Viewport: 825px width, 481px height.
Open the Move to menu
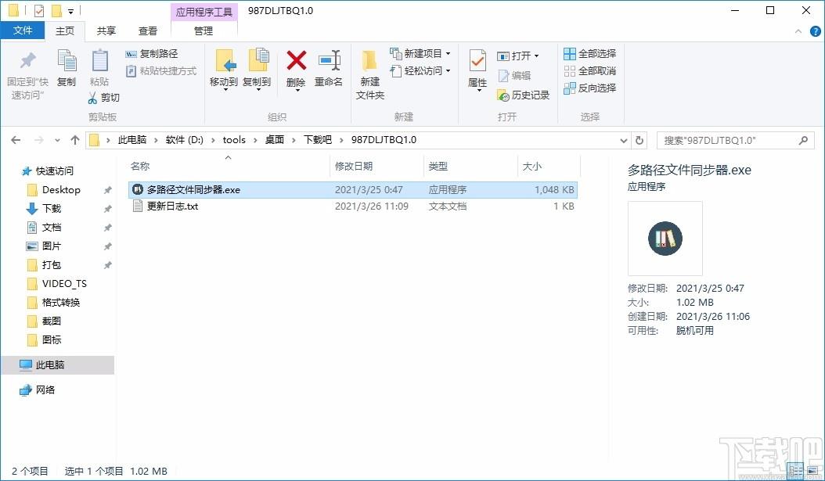(x=224, y=70)
